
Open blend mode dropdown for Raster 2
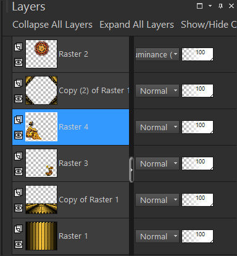point(157,54)
